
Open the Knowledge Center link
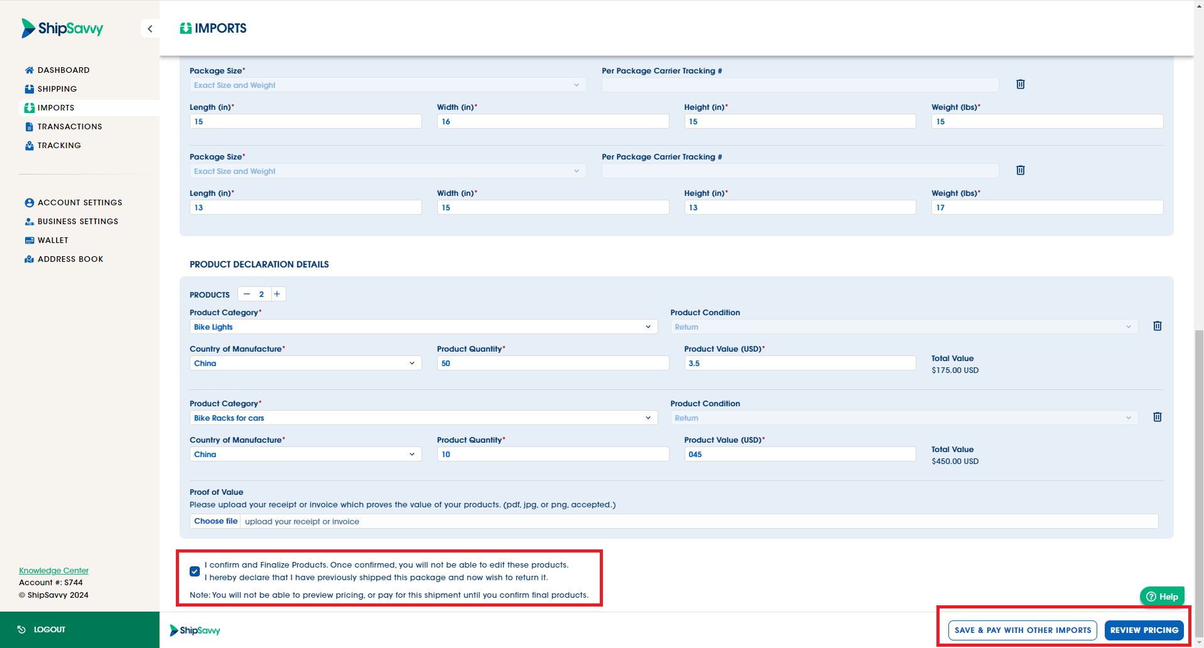[54, 571]
